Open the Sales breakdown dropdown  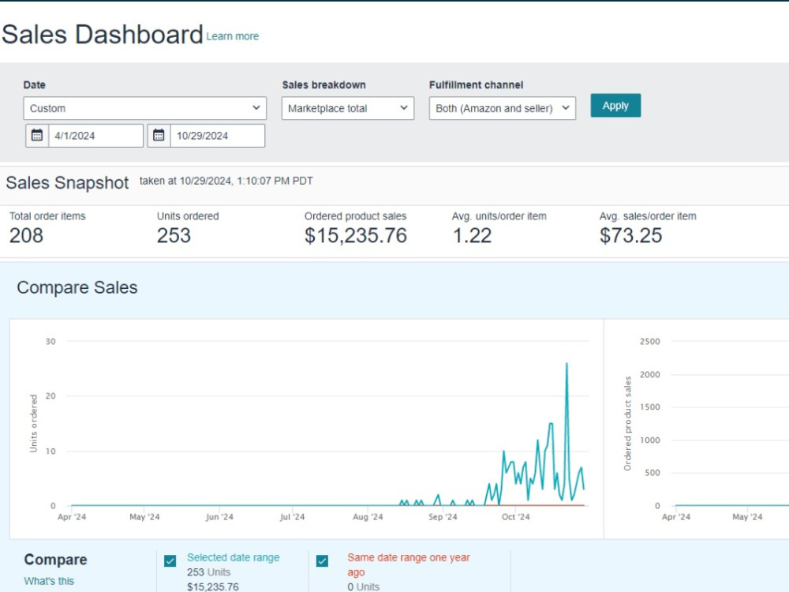coord(348,108)
